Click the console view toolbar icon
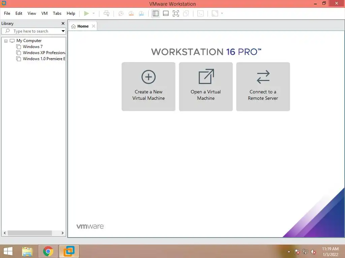 coord(200,13)
